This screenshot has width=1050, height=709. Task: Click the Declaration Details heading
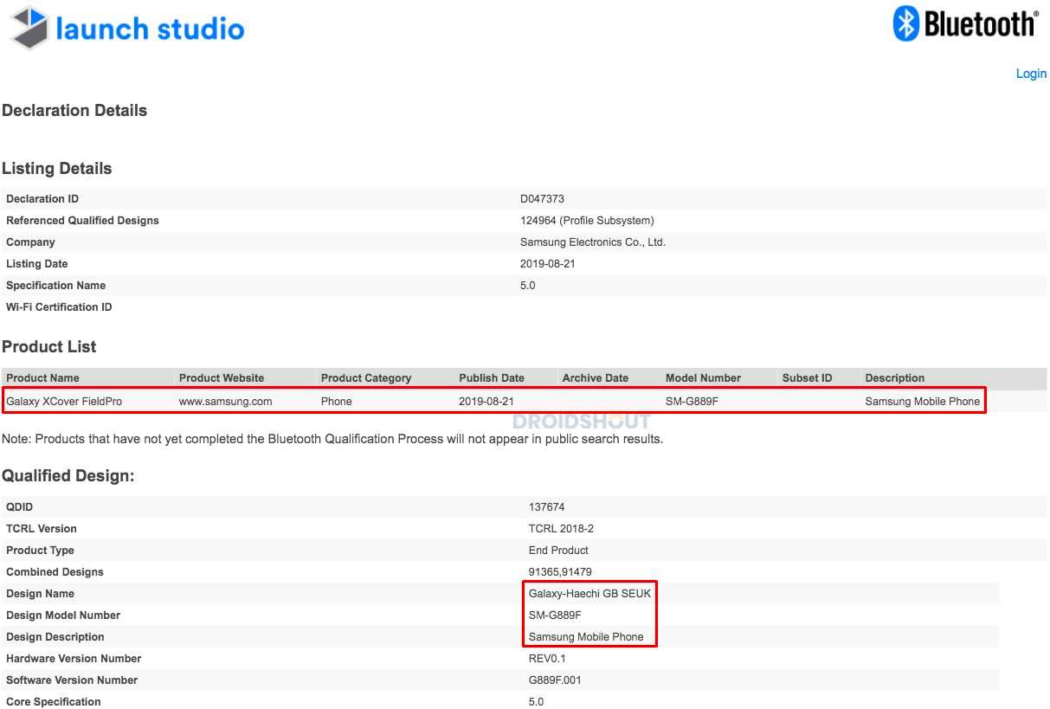(x=74, y=110)
